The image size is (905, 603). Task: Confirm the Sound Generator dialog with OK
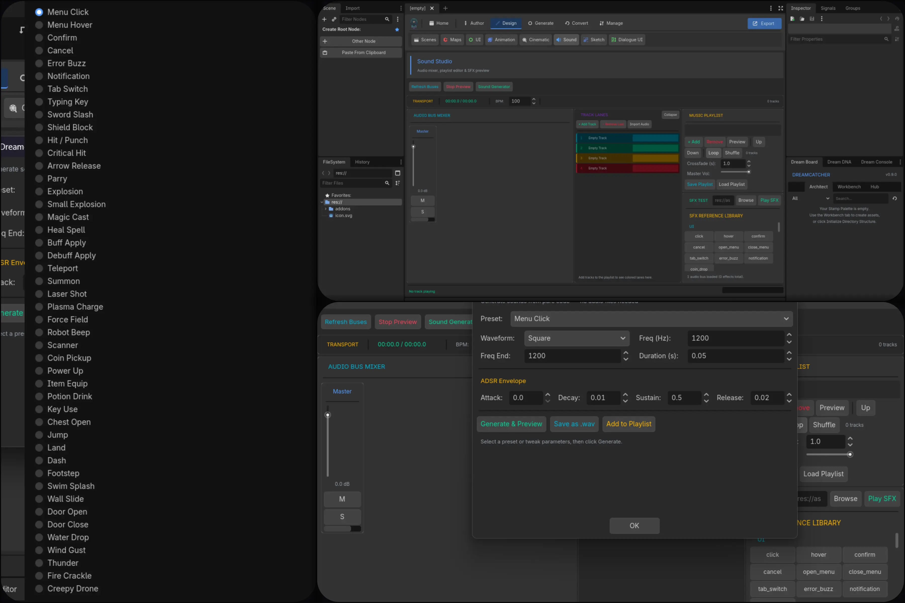pyautogui.click(x=634, y=526)
